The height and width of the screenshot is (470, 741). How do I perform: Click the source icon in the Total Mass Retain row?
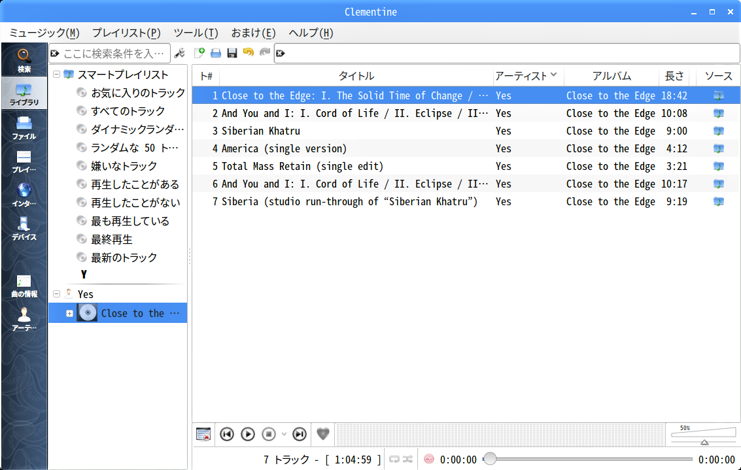tap(718, 166)
